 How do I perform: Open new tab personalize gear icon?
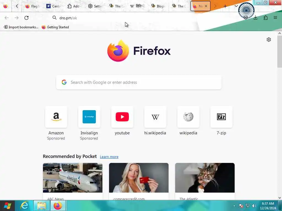(x=269, y=40)
